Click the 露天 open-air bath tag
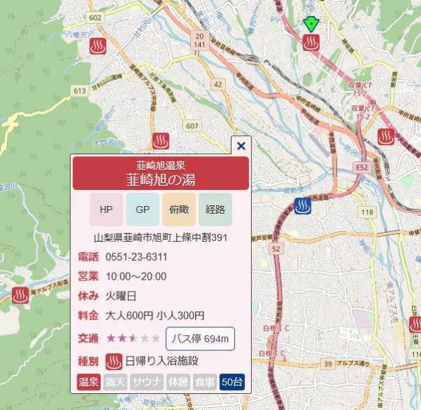Viewport: 421px width, 410px height. (114, 383)
